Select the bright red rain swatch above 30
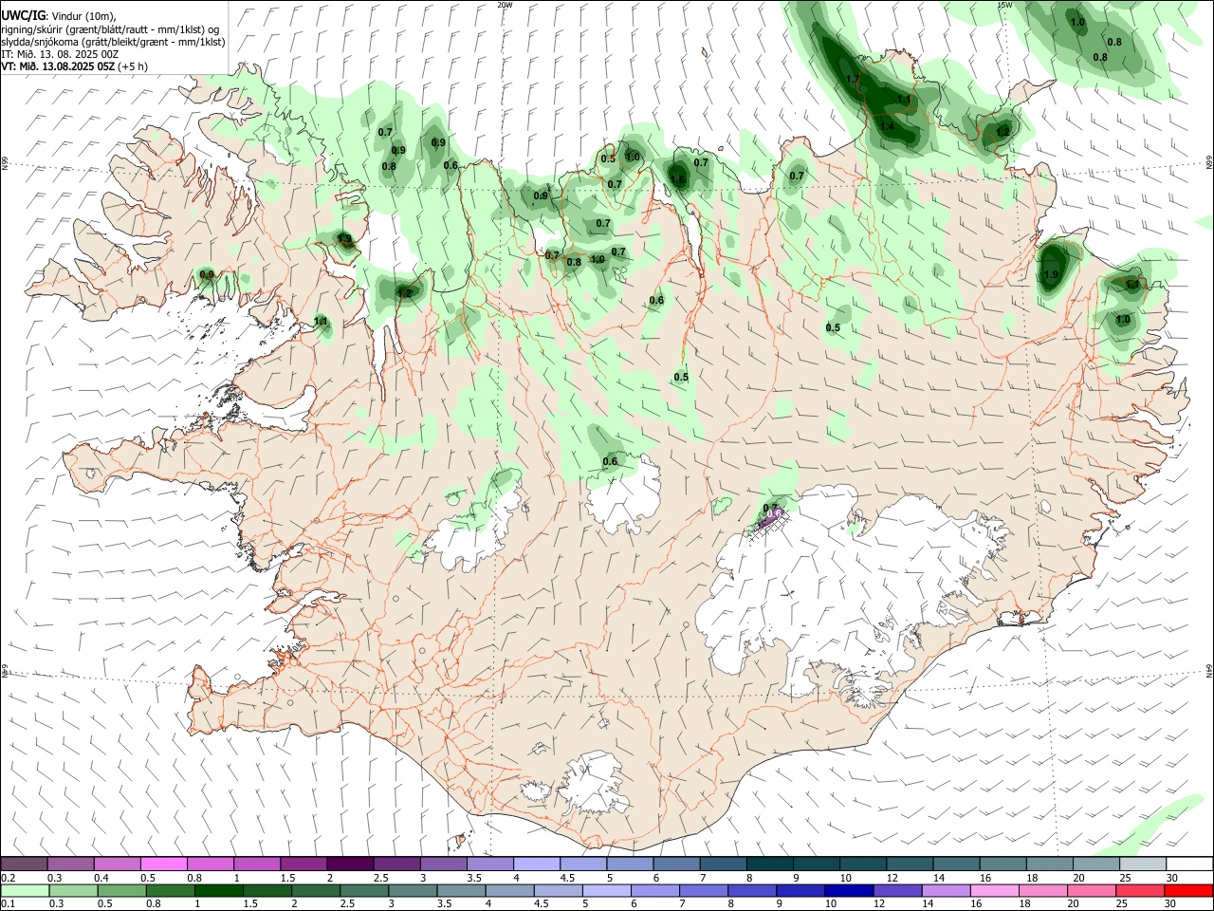This screenshot has height=911, width=1214. pos(1188,890)
